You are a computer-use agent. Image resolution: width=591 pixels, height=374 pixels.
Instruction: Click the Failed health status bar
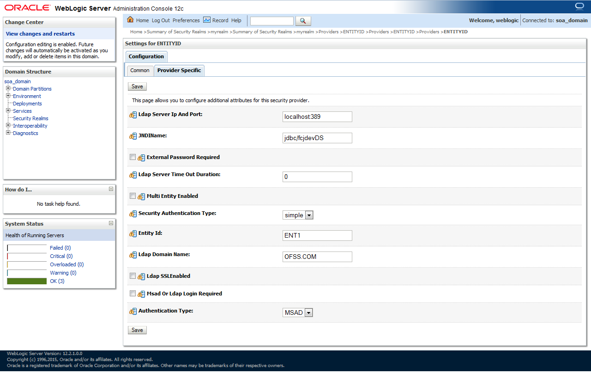27,248
